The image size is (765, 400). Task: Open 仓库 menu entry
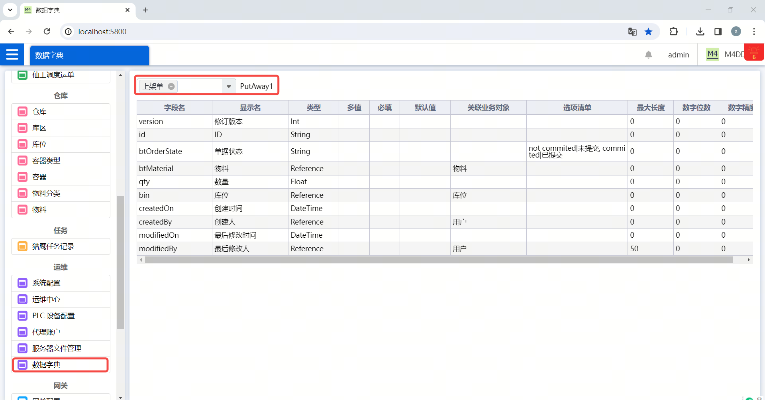pyautogui.click(x=61, y=112)
